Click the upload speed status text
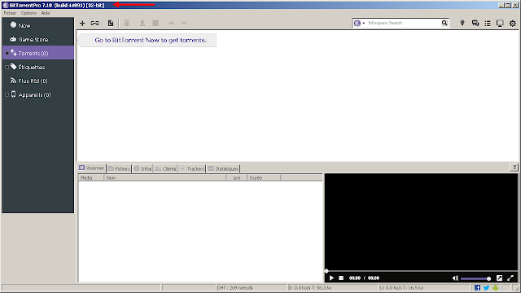This screenshot has height=293, width=521. pyautogui.click(x=401, y=287)
